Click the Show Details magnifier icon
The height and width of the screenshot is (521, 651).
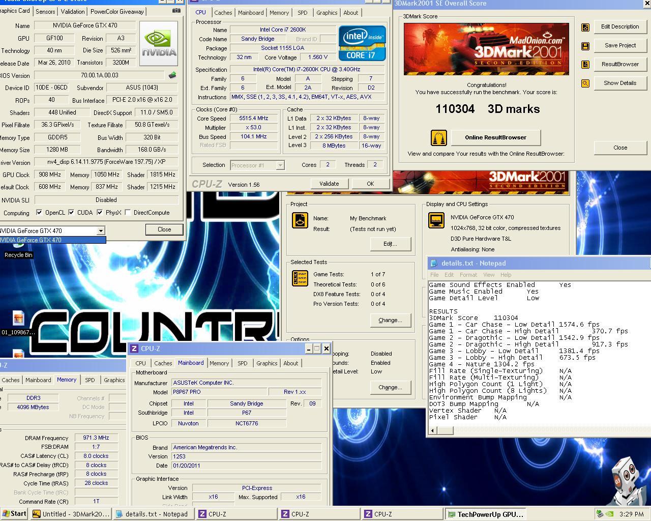(x=585, y=83)
